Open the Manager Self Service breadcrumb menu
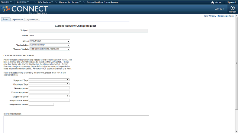The image size is (238, 133). point(70,2)
